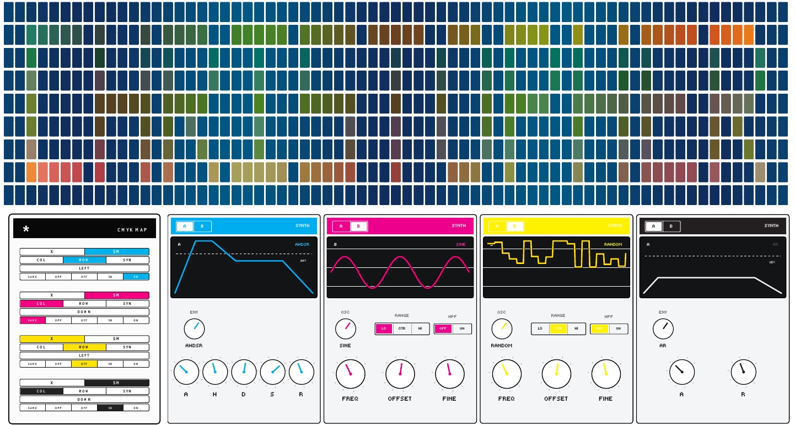Click the yellow OSC knob labeled RANDOM
The height and width of the screenshot is (425, 795).
coord(502,329)
